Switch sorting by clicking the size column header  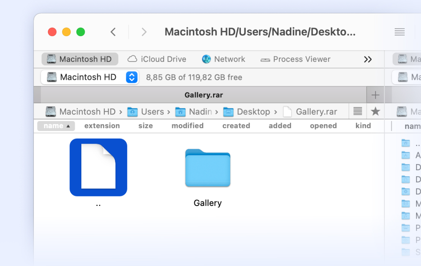pos(146,126)
